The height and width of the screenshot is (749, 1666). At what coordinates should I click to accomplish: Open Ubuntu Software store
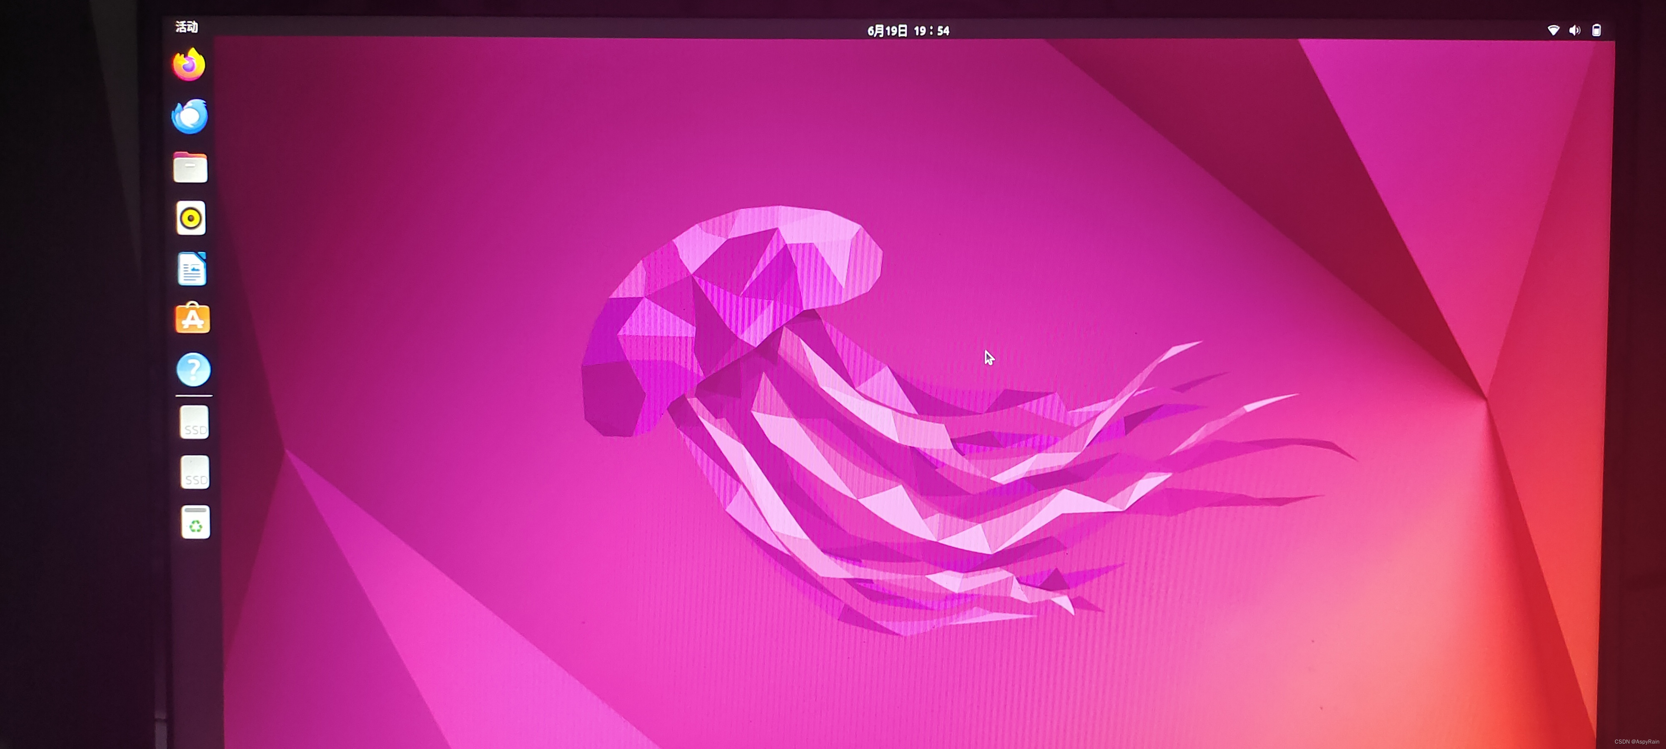pyautogui.click(x=193, y=318)
